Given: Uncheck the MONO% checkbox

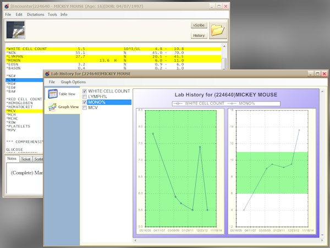Looking at the screenshot, I should pyautogui.click(x=85, y=102).
